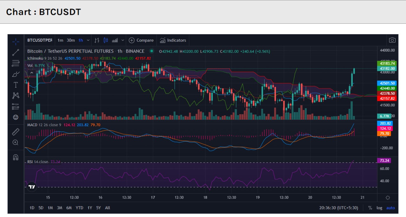Image resolution: width=406 pixels, height=217 pixels.
Task: Toggle percent scale mode
Action: pyautogui.click(x=370, y=208)
